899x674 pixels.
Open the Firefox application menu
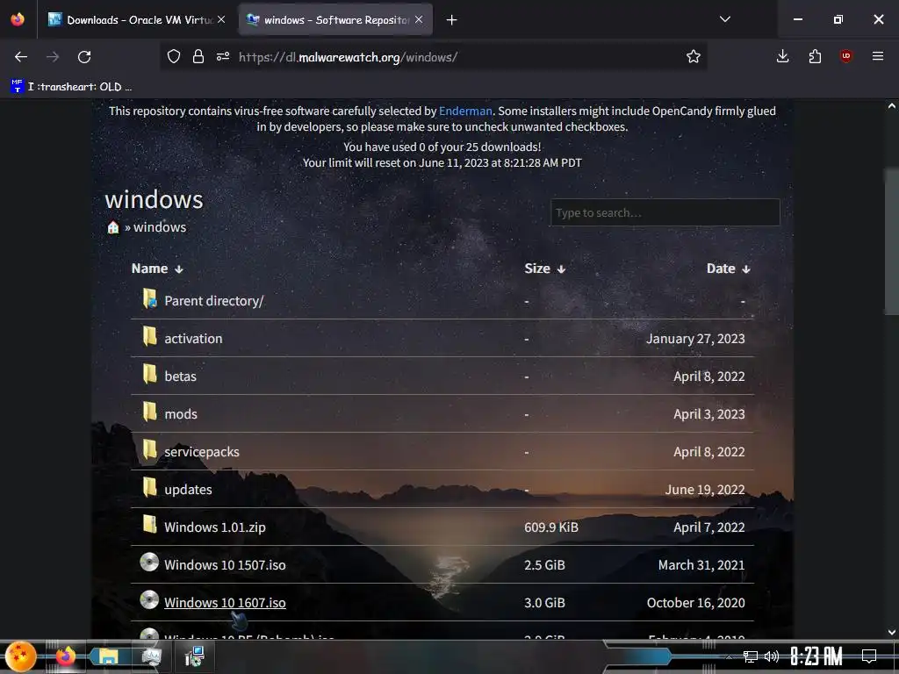click(x=877, y=56)
